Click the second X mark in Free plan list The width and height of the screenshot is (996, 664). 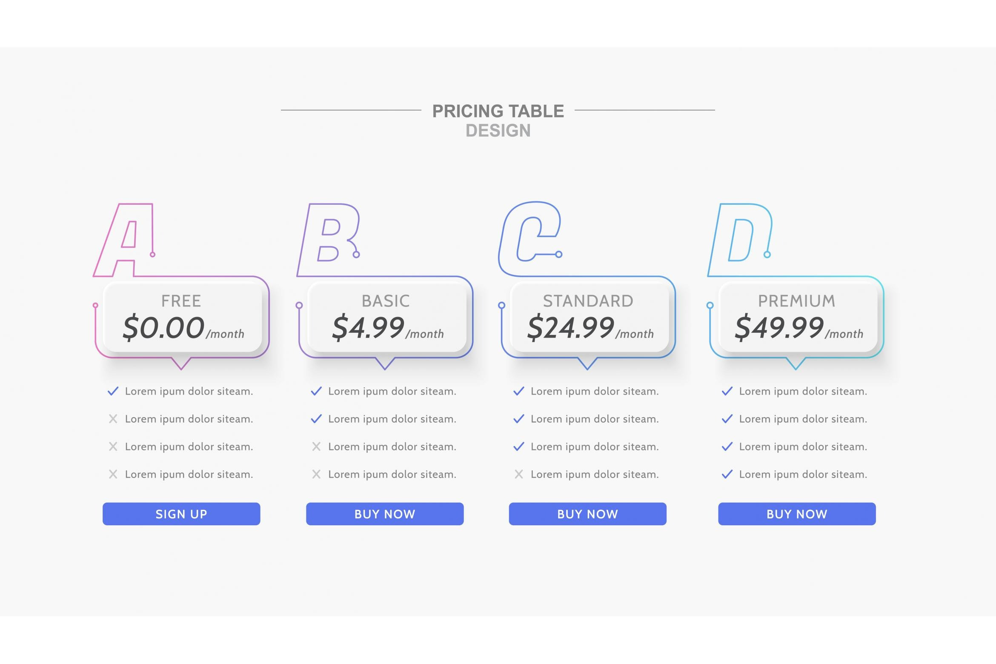pyautogui.click(x=113, y=446)
